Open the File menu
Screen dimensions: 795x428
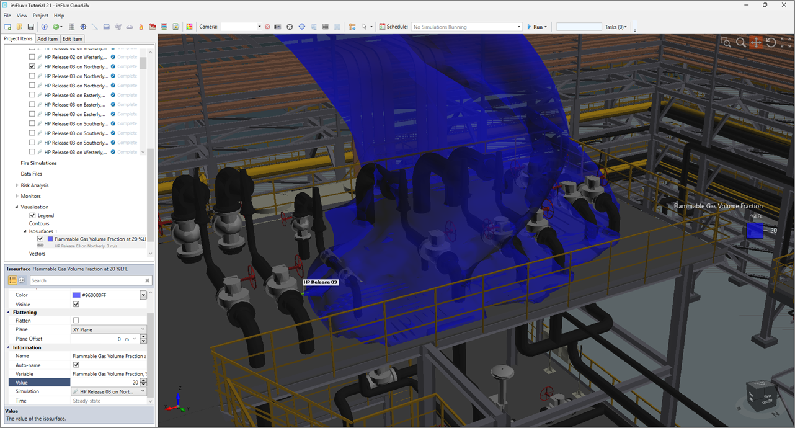(7, 16)
